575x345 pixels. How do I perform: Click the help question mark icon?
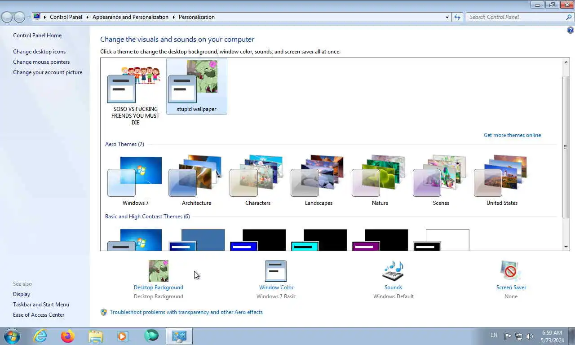[x=571, y=31]
